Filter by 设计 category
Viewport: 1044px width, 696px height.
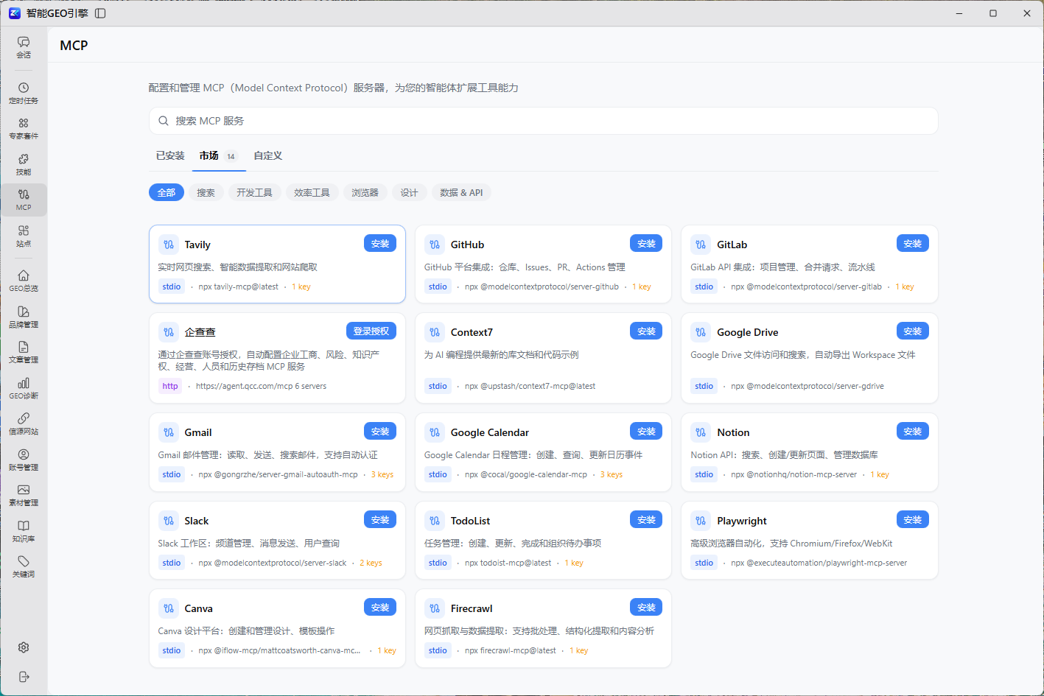(x=409, y=193)
